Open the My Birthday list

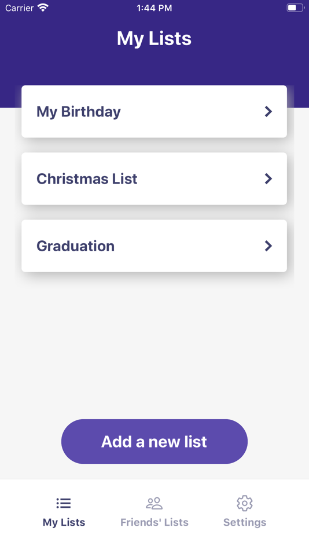click(154, 112)
